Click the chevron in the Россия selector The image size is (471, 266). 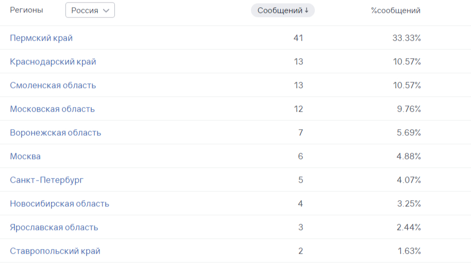coord(106,10)
